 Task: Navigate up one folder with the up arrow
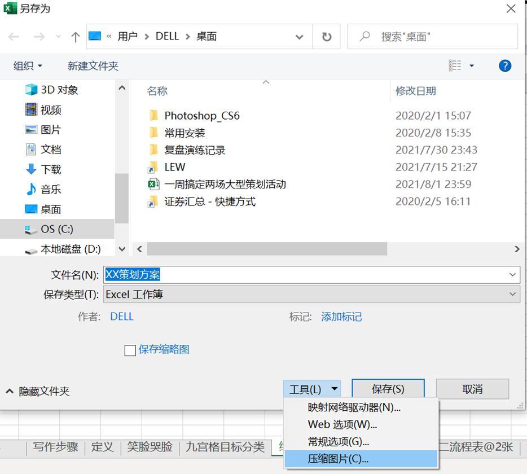click(x=75, y=37)
